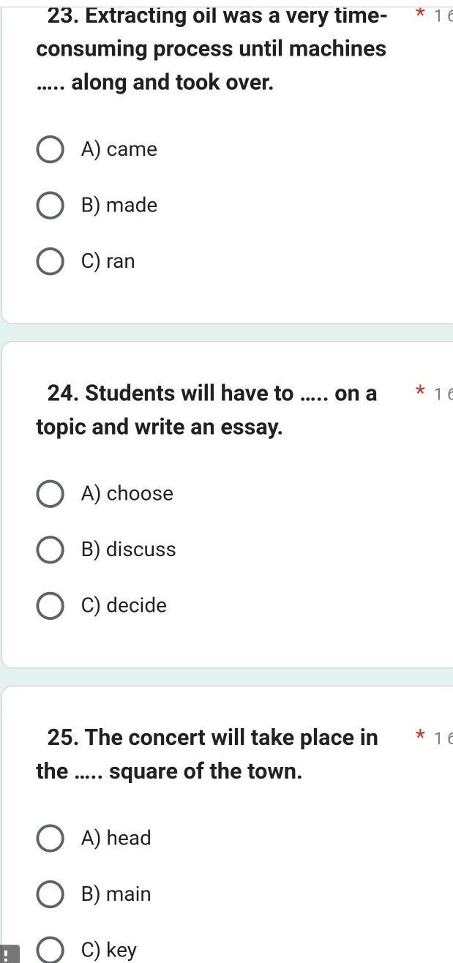
Task: Choose the 'B) made' radio button
Action: pyautogui.click(x=50, y=206)
